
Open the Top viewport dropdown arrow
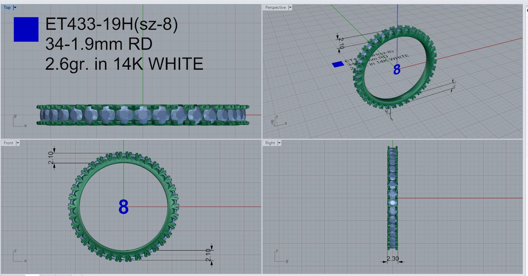[x=15, y=7]
